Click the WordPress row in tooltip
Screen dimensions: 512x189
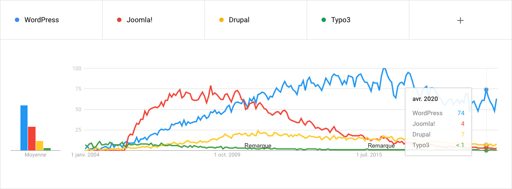click(x=438, y=113)
